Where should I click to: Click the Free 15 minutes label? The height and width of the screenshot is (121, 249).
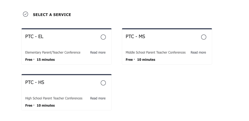click(x=40, y=59)
